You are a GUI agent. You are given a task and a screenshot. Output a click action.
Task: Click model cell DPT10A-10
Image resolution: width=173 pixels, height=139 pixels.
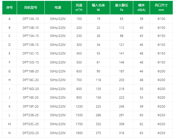click(31, 19)
